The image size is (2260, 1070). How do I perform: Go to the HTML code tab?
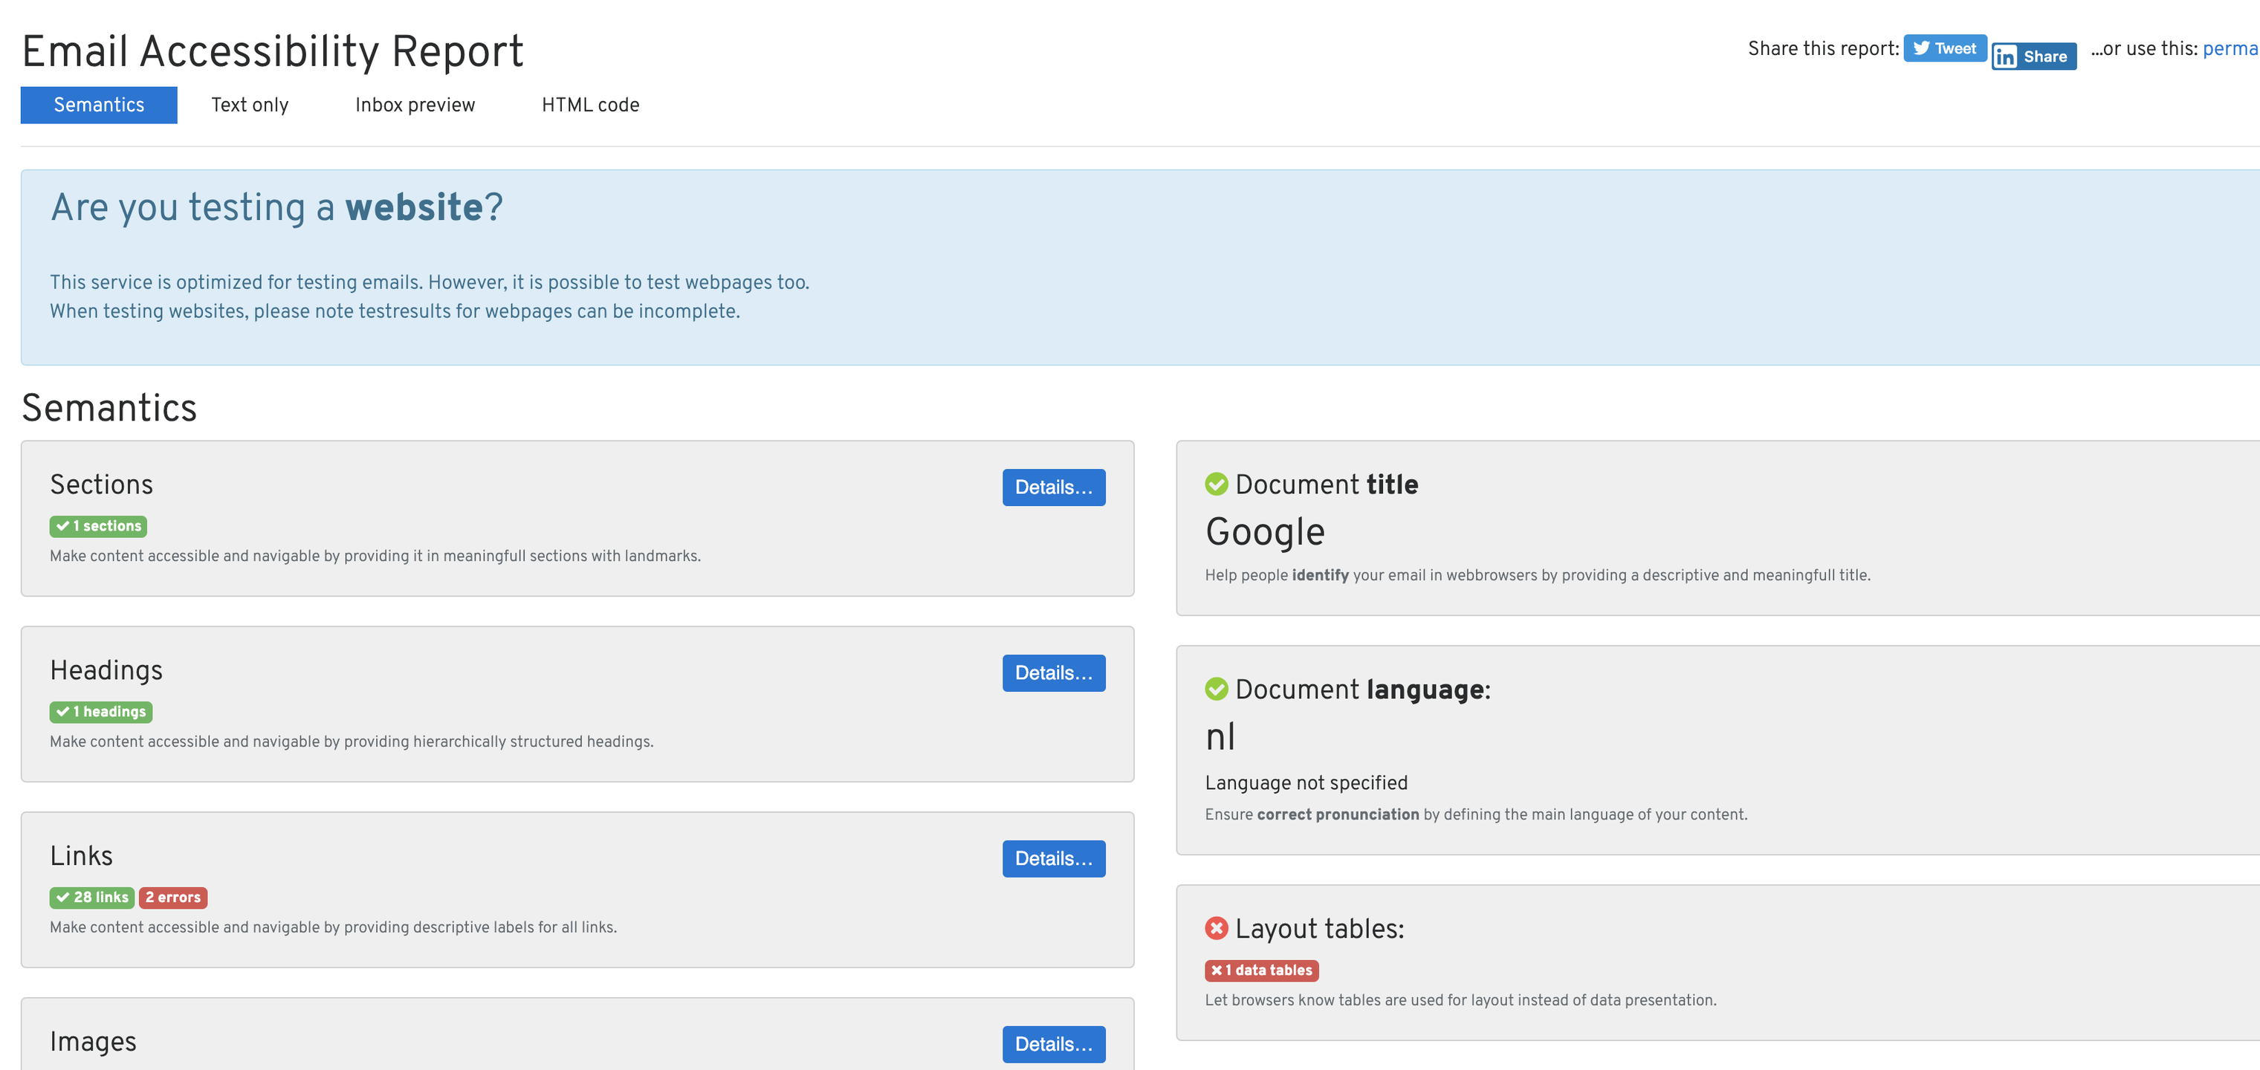click(589, 106)
